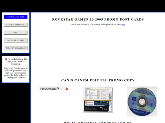Click the Rockstar Games E3 2005 Promo Post Cards heading
The width and height of the screenshot is (165, 123).
(98, 19)
